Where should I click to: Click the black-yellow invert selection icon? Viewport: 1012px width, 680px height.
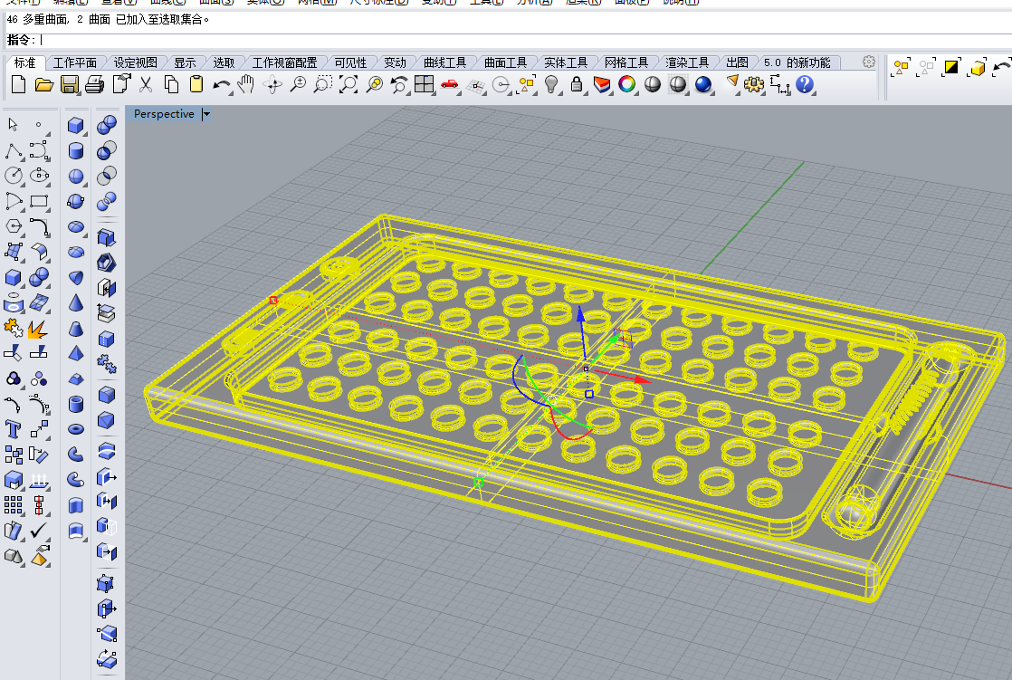[950, 67]
